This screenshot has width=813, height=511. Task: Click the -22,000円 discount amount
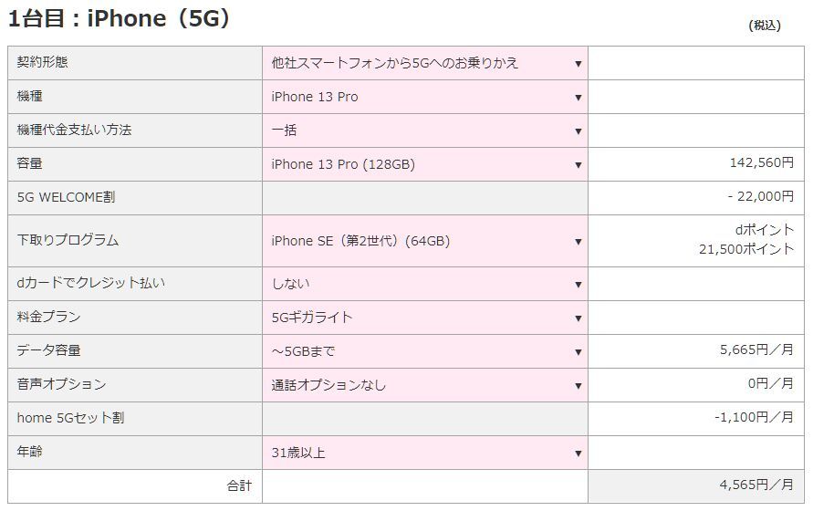coord(760,196)
